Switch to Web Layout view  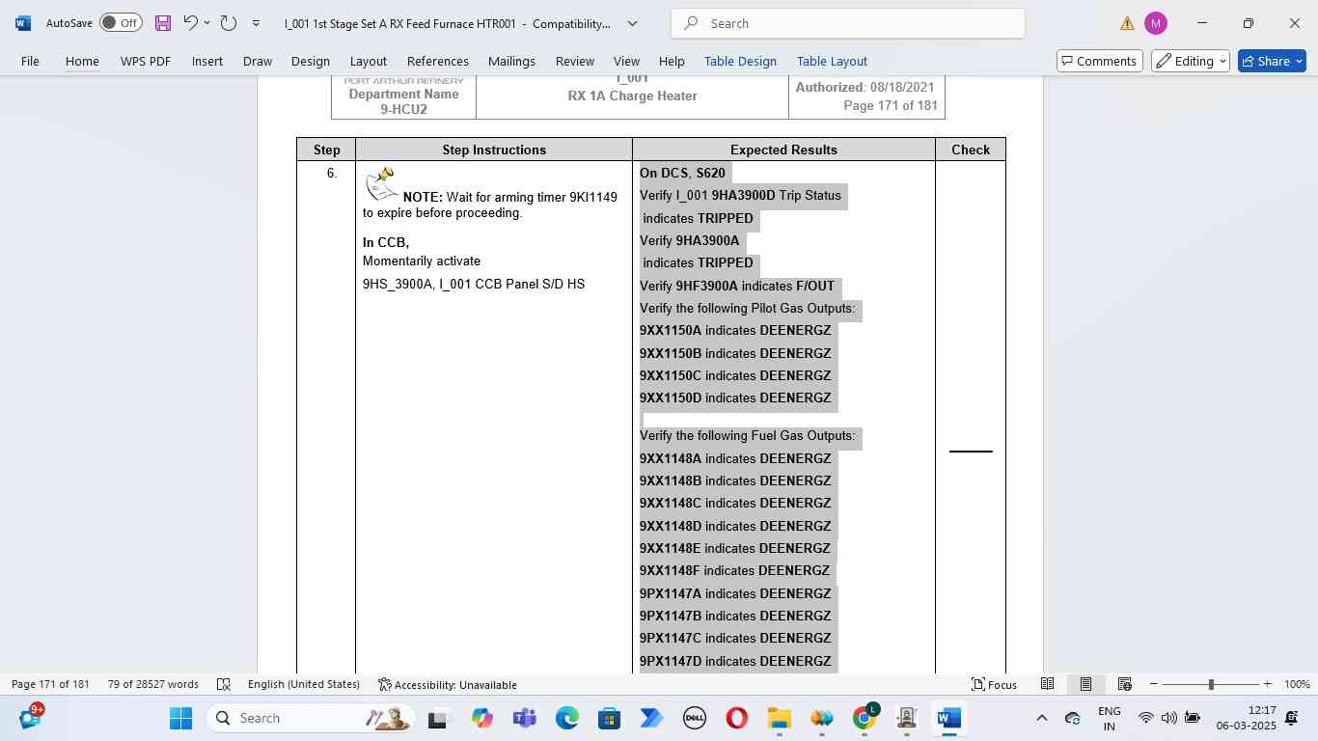[x=1124, y=684]
